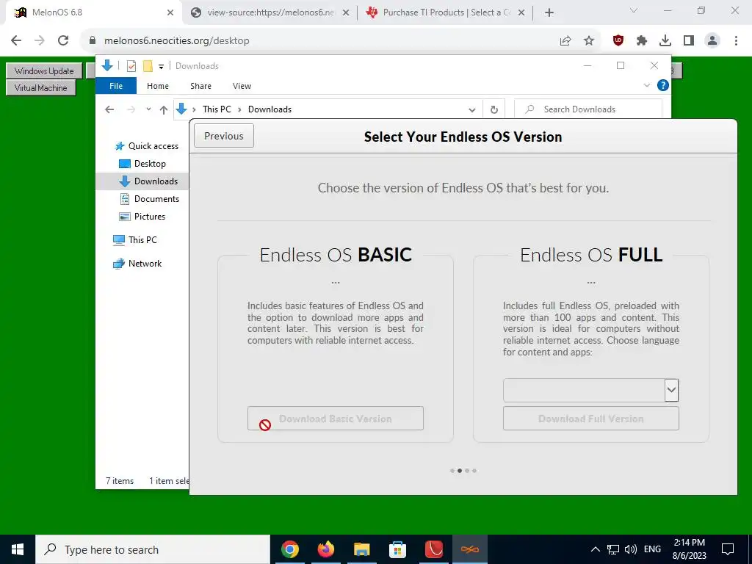Open the red app icon on taskbar

(433, 549)
